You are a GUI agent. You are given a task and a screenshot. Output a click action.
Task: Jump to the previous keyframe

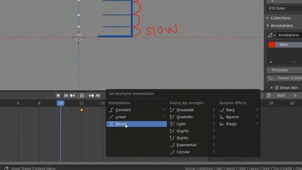(72, 95)
